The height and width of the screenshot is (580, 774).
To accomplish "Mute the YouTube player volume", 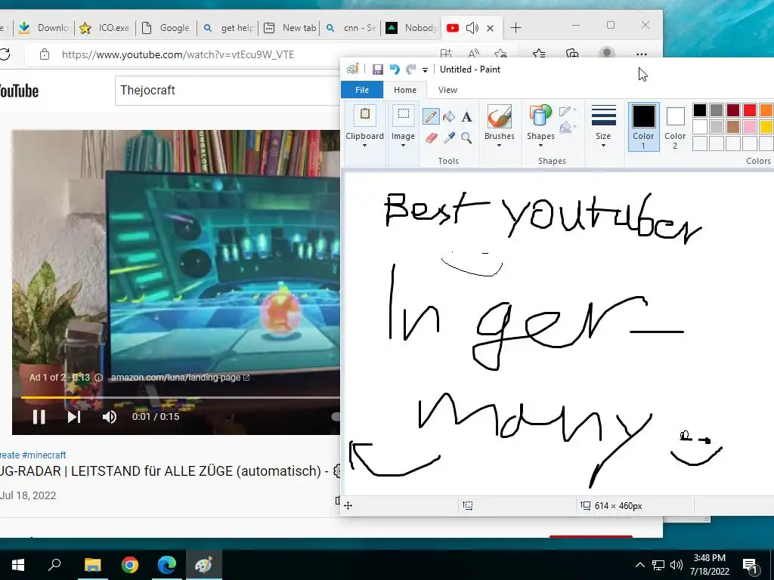I will [109, 417].
